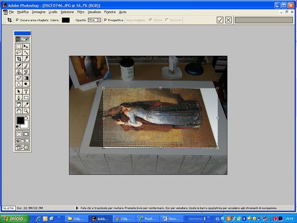Open the Aiuto menu

pyautogui.click(x=123, y=12)
